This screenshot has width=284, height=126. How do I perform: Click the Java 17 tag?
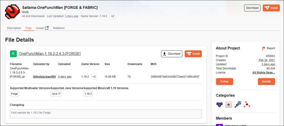(56, 94)
